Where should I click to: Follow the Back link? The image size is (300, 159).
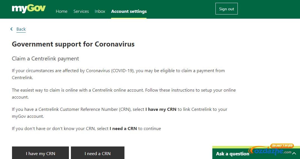point(21,29)
